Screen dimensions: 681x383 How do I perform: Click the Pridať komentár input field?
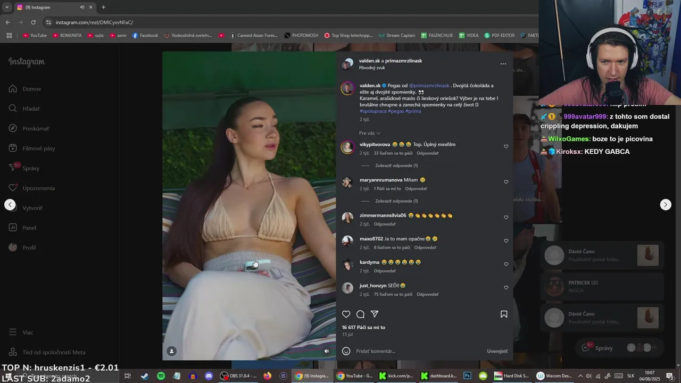pyautogui.click(x=420, y=351)
